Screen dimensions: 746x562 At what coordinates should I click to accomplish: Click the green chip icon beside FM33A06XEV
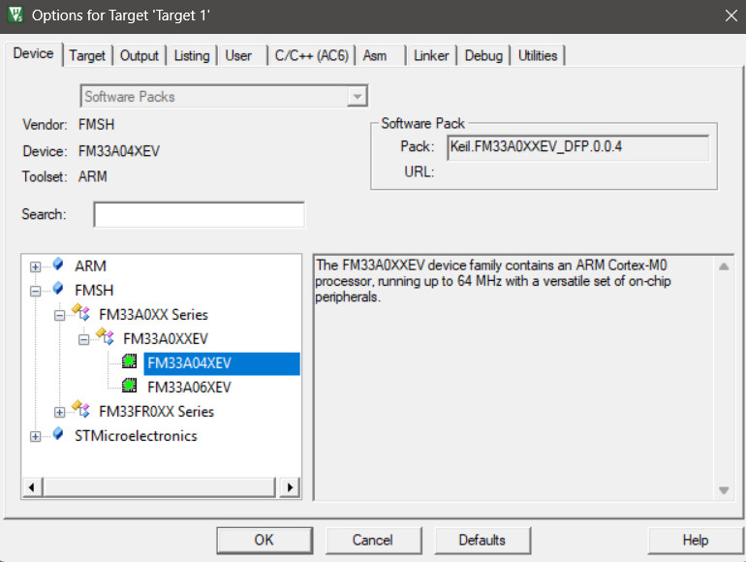(130, 387)
